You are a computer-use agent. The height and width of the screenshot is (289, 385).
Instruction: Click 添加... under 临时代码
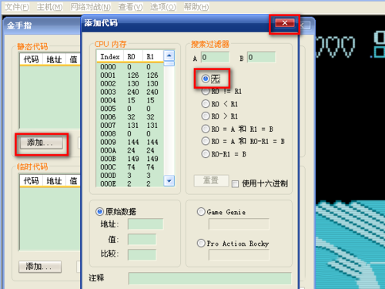coord(40,267)
